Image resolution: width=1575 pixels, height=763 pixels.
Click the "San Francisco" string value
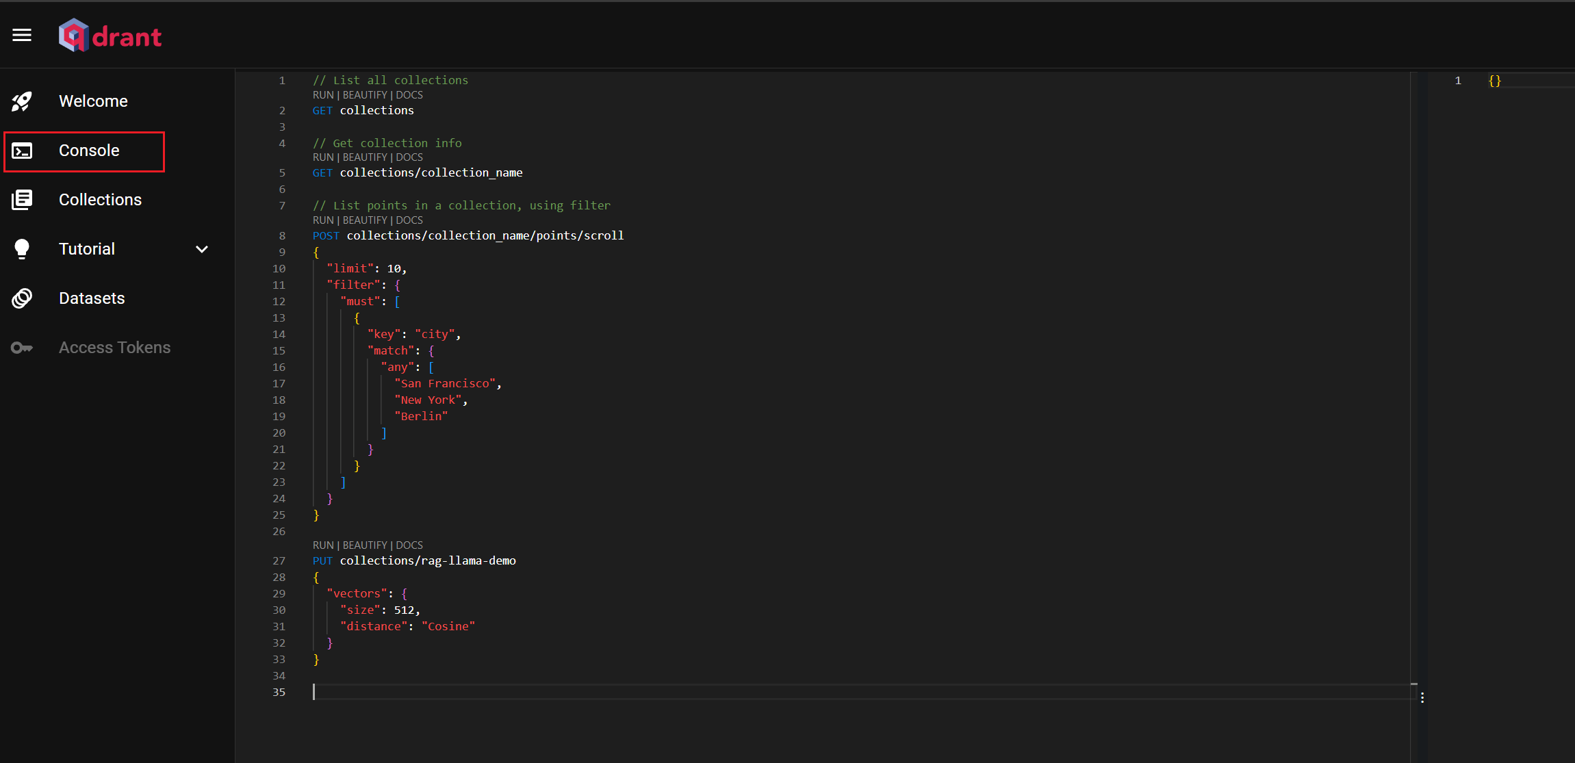[445, 383]
